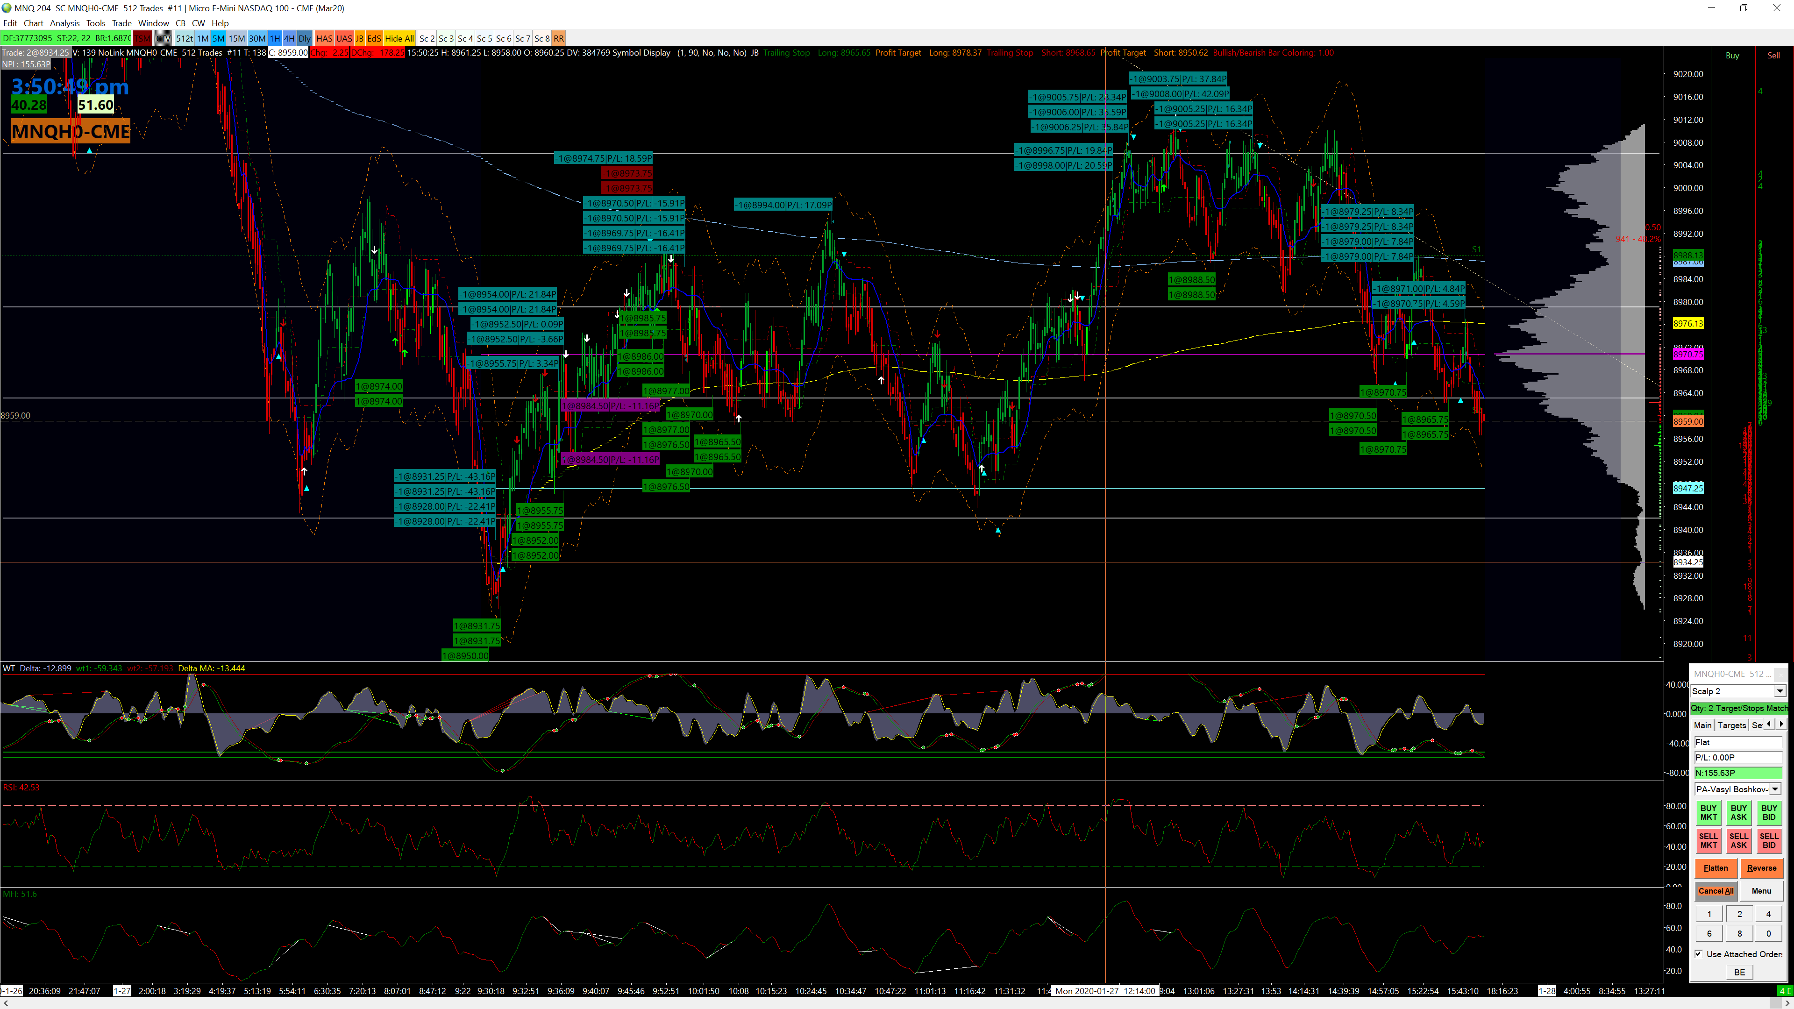
Task: Click the 0 quantity button
Action: 1768,933
